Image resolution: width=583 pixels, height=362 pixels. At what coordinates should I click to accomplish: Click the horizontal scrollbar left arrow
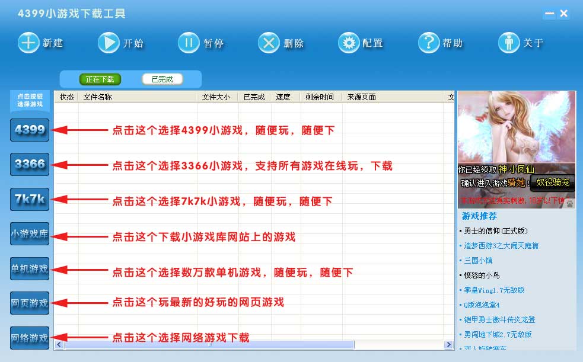coord(59,345)
